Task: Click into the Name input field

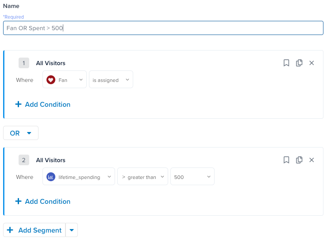Action: coord(163,28)
